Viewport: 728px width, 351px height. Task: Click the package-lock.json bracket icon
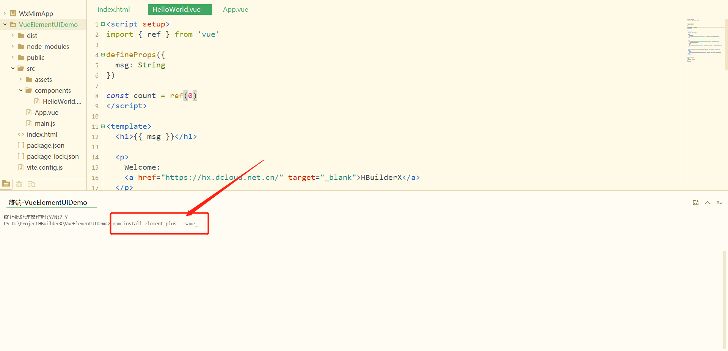[21, 156]
